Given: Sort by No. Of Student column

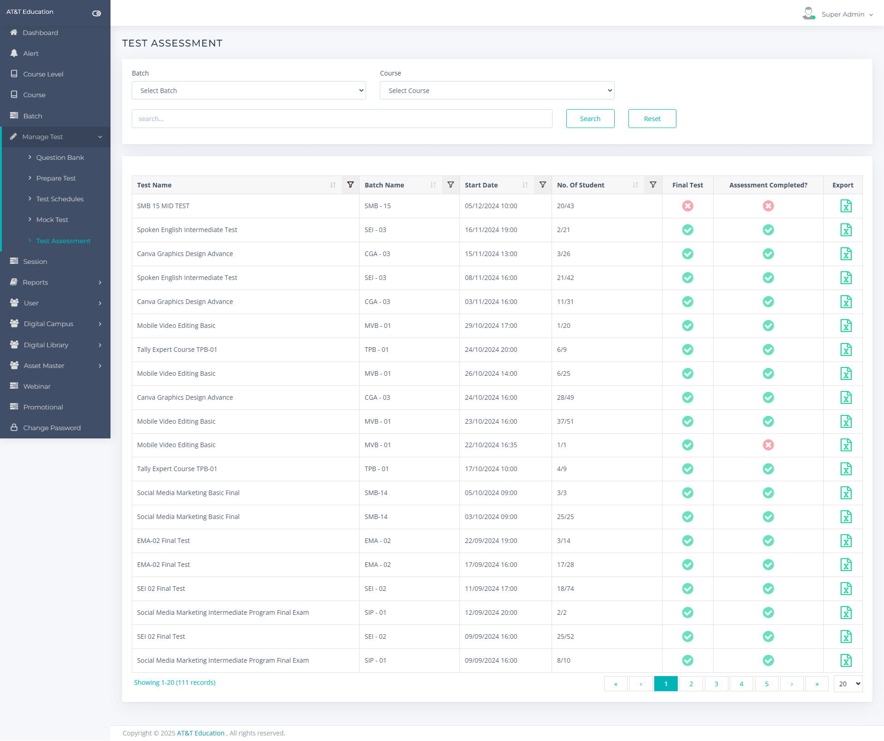Looking at the screenshot, I should (x=635, y=185).
